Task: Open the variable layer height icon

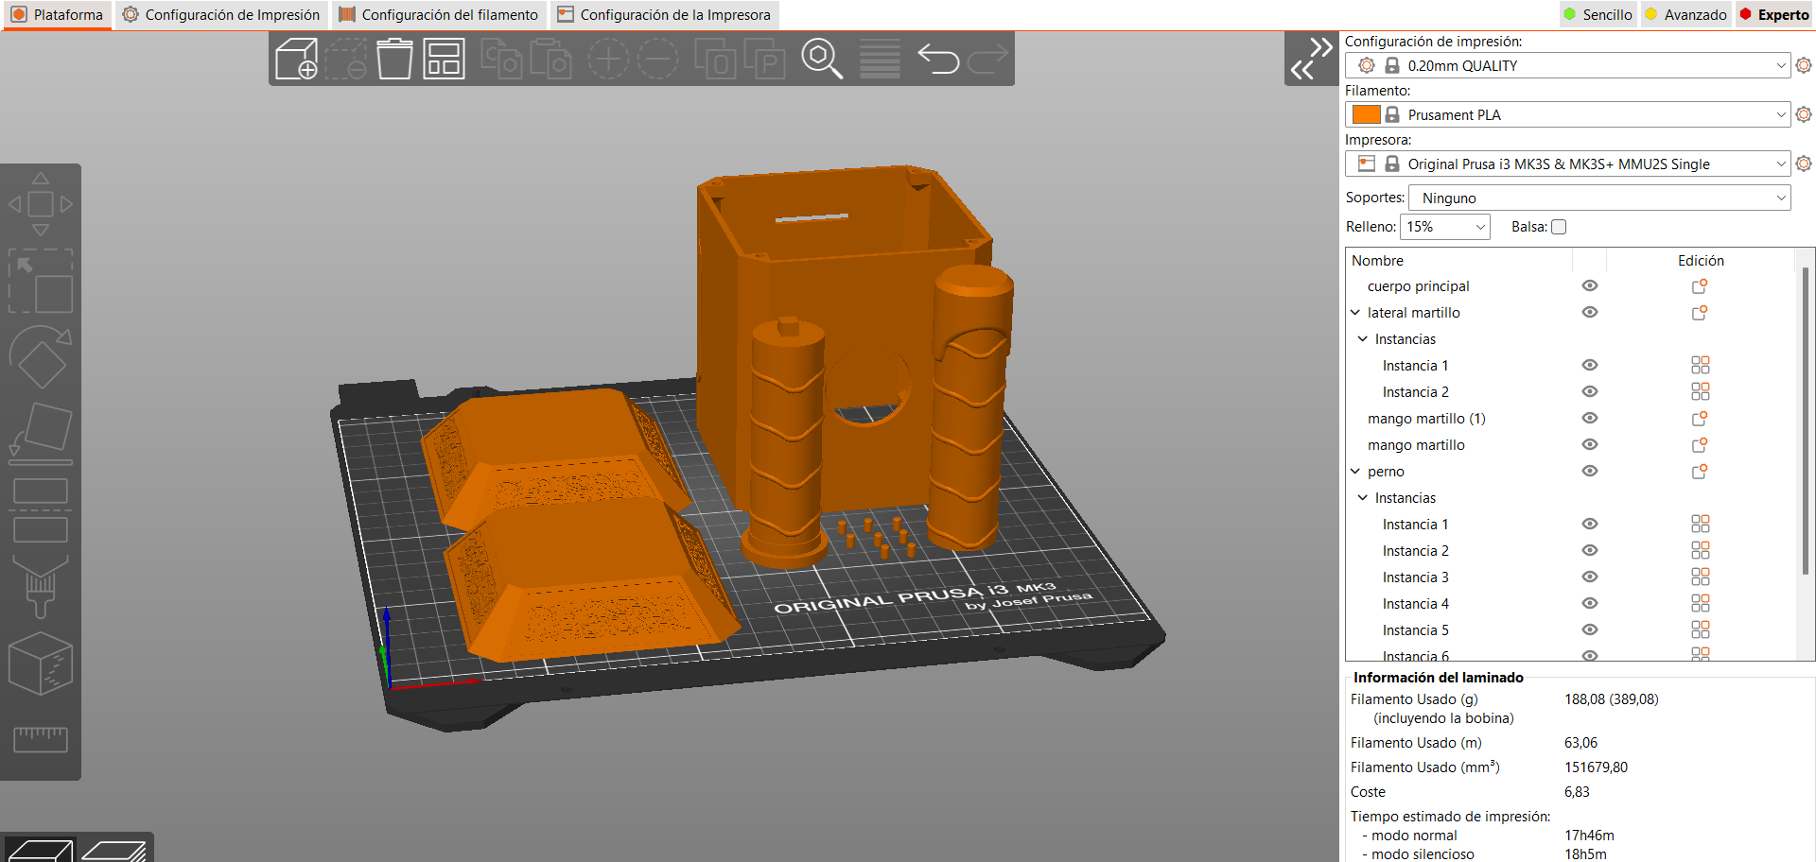Action: pyautogui.click(x=880, y=59)
